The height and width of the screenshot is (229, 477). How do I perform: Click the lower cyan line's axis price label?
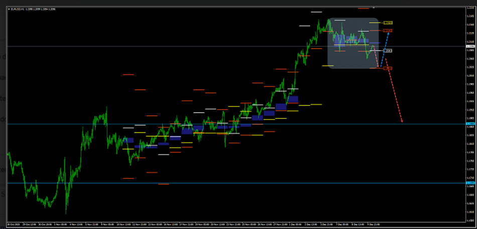(470, 183)
